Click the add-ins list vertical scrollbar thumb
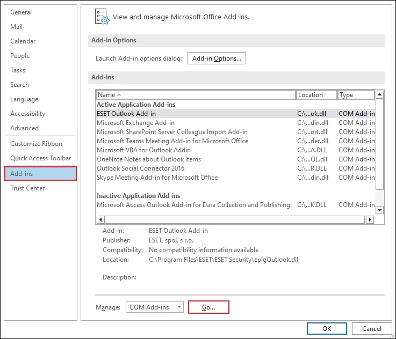The height and width of the screenshot is (339, 396). [379, 144]
